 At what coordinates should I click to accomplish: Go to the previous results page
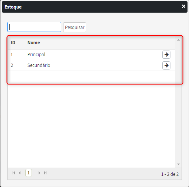point(20,173)
